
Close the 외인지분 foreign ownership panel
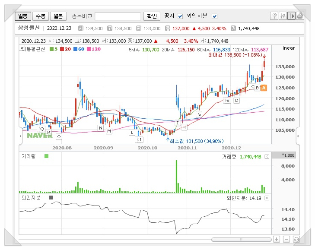[x=267, y=198]
